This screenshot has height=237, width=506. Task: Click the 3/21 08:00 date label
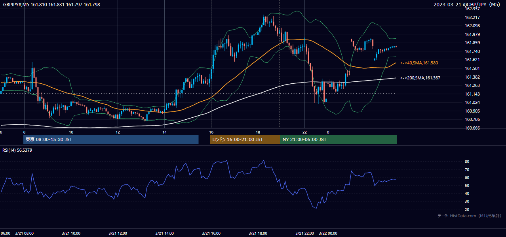pos(24,233)
